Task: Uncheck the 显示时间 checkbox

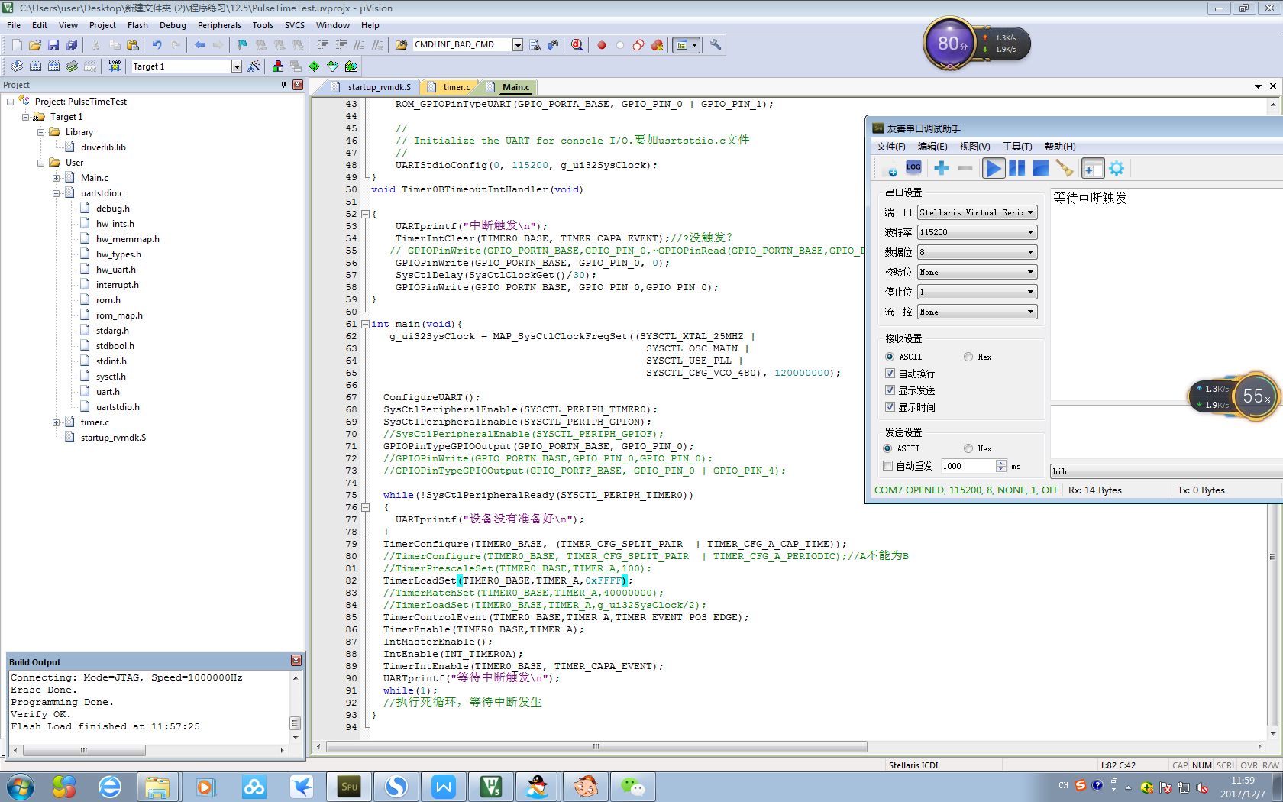Action: click(890, 407)
